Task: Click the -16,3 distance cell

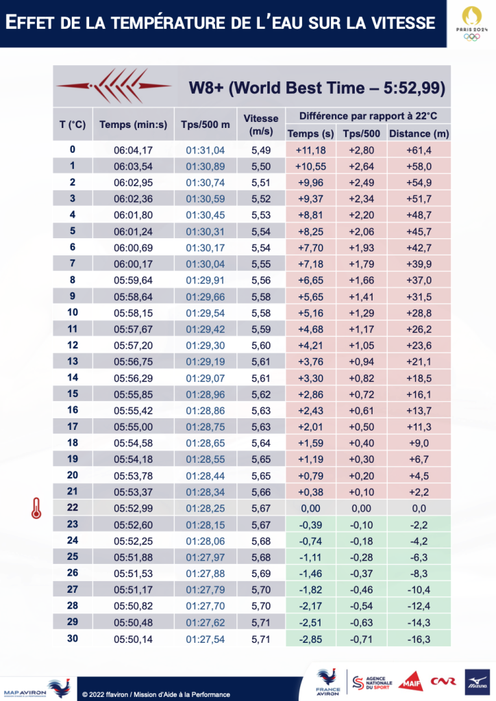Action: coord(418,638)
